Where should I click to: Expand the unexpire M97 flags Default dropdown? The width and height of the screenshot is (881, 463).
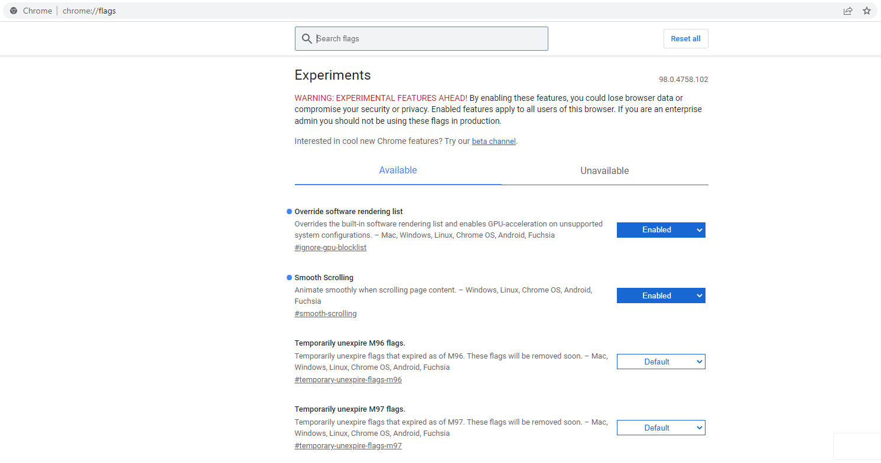[x=661, y=428]
